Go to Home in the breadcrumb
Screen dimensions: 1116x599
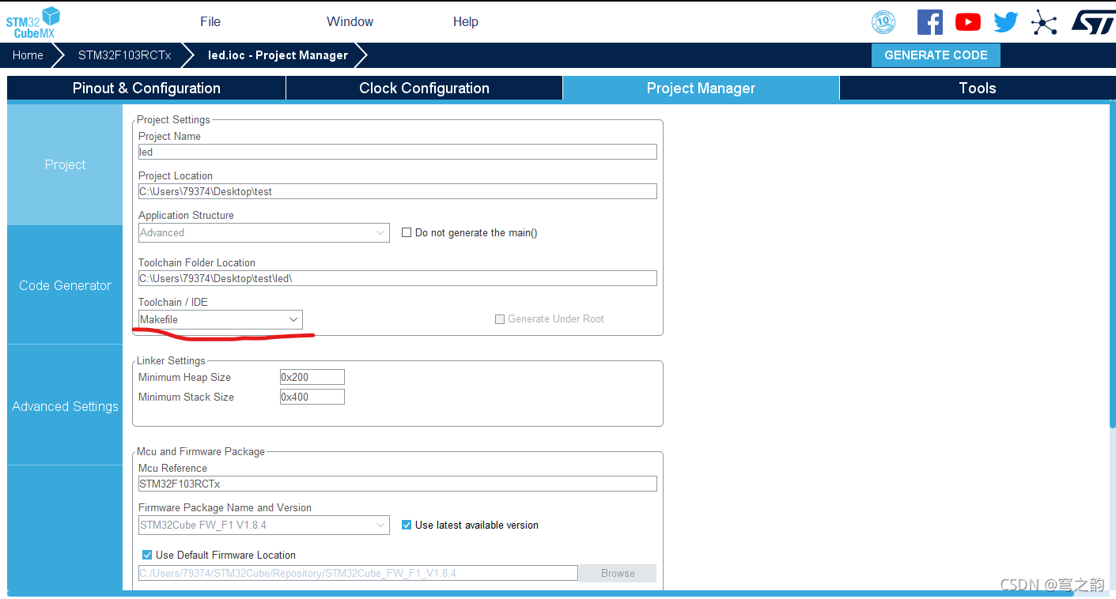tap(28, 55)
